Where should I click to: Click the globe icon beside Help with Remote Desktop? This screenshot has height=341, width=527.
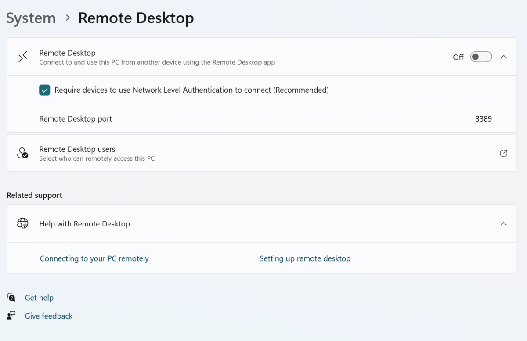pos(22,223)
